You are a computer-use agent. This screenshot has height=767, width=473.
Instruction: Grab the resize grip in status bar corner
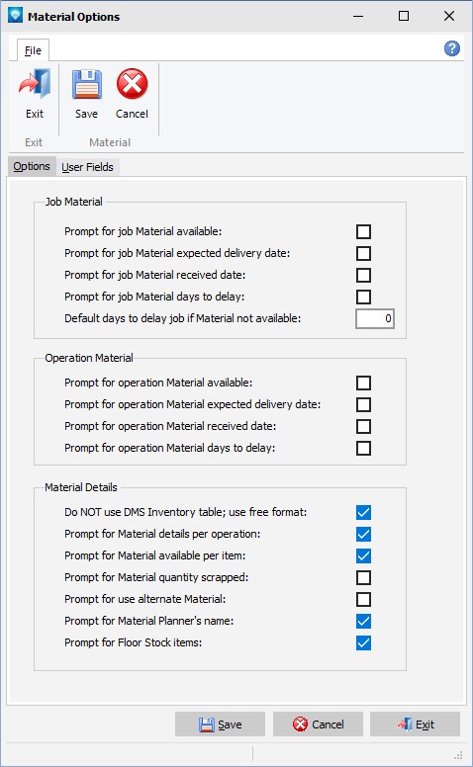point(459,755)
